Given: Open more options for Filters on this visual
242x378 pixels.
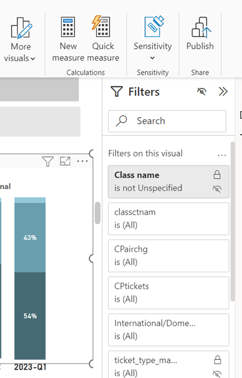Looking at the screenshot, I should coord(222,154).
